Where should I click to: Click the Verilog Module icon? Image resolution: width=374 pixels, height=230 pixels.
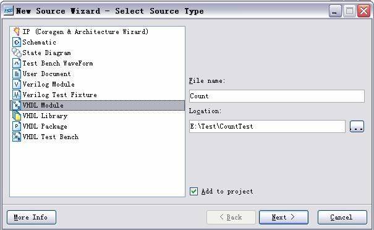(17, 84)
